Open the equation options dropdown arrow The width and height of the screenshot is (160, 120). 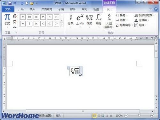click(81, 71)
